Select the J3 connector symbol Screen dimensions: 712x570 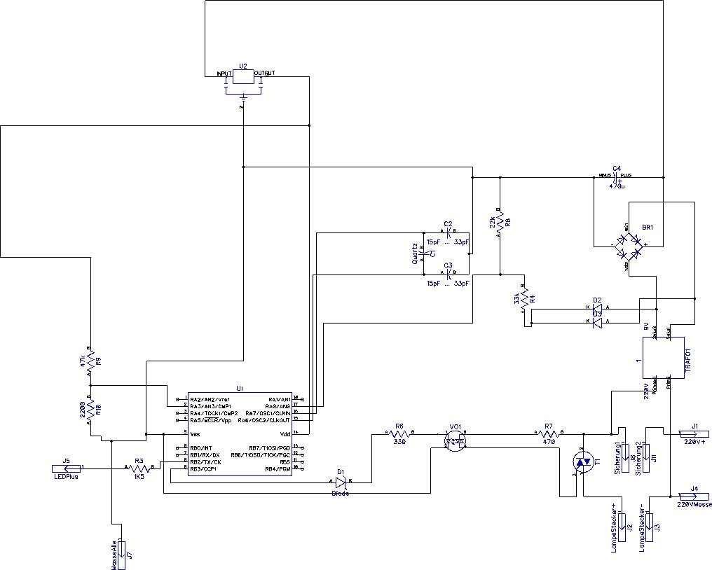pos(650,527)
